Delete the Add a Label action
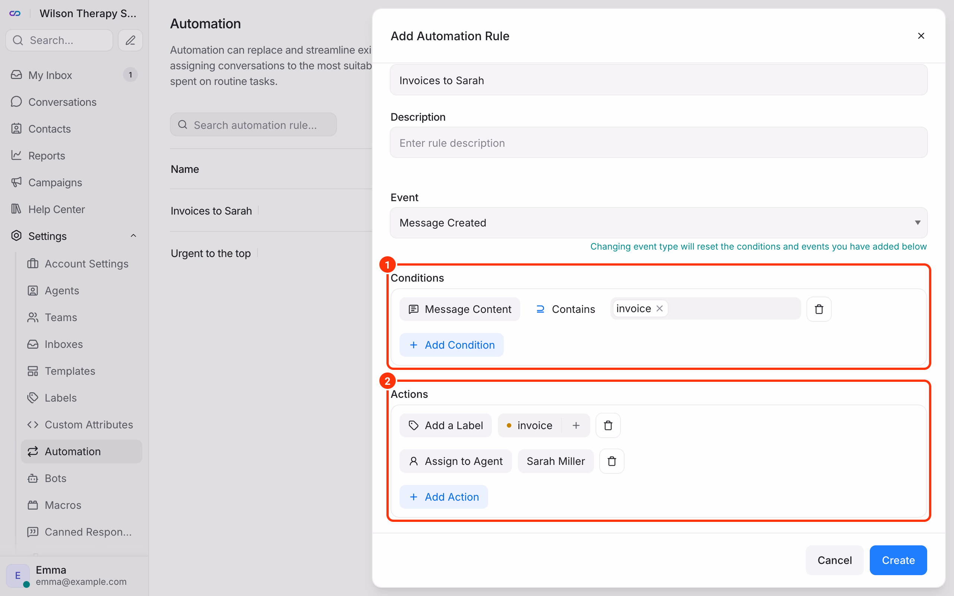This screenshot has width=954, height=596. [608, 425]
